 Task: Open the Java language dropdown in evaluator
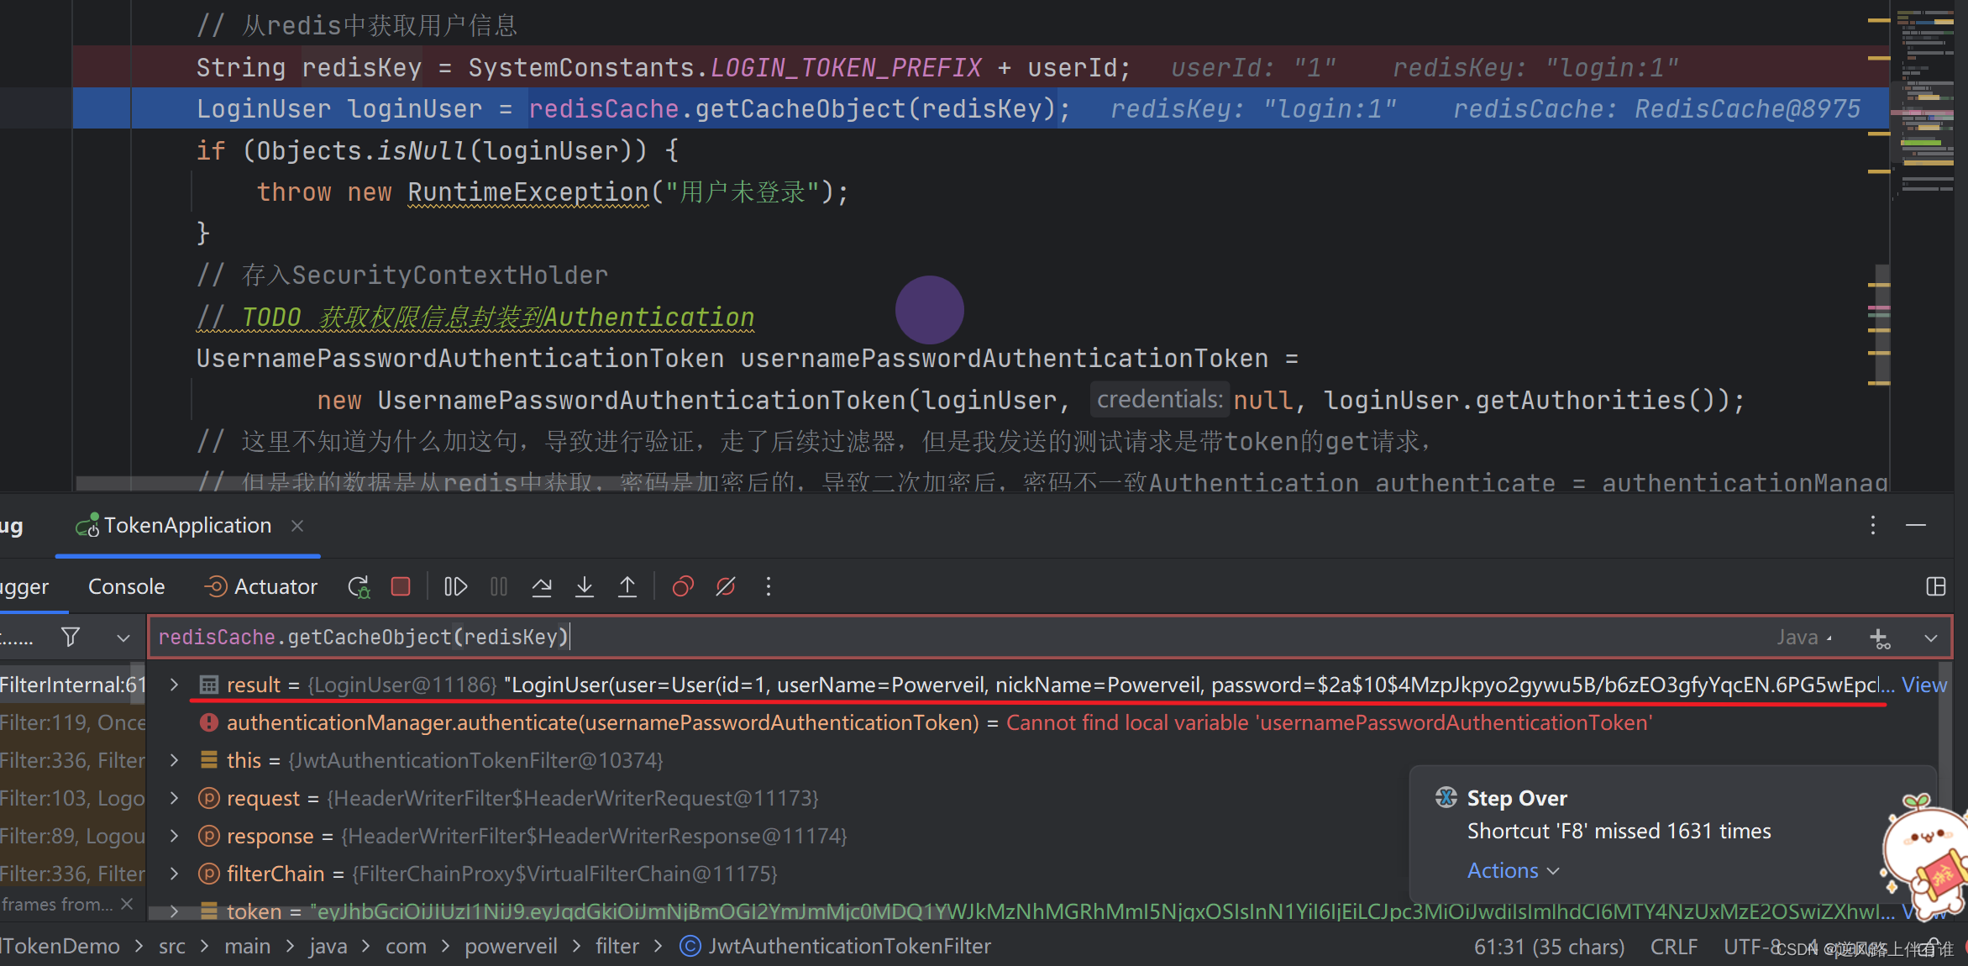pos(1804,638)
